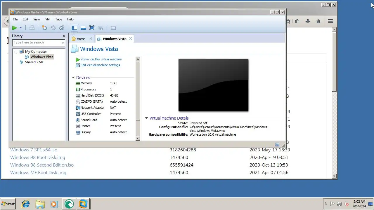Open the VM menu

tap(48, 19)
